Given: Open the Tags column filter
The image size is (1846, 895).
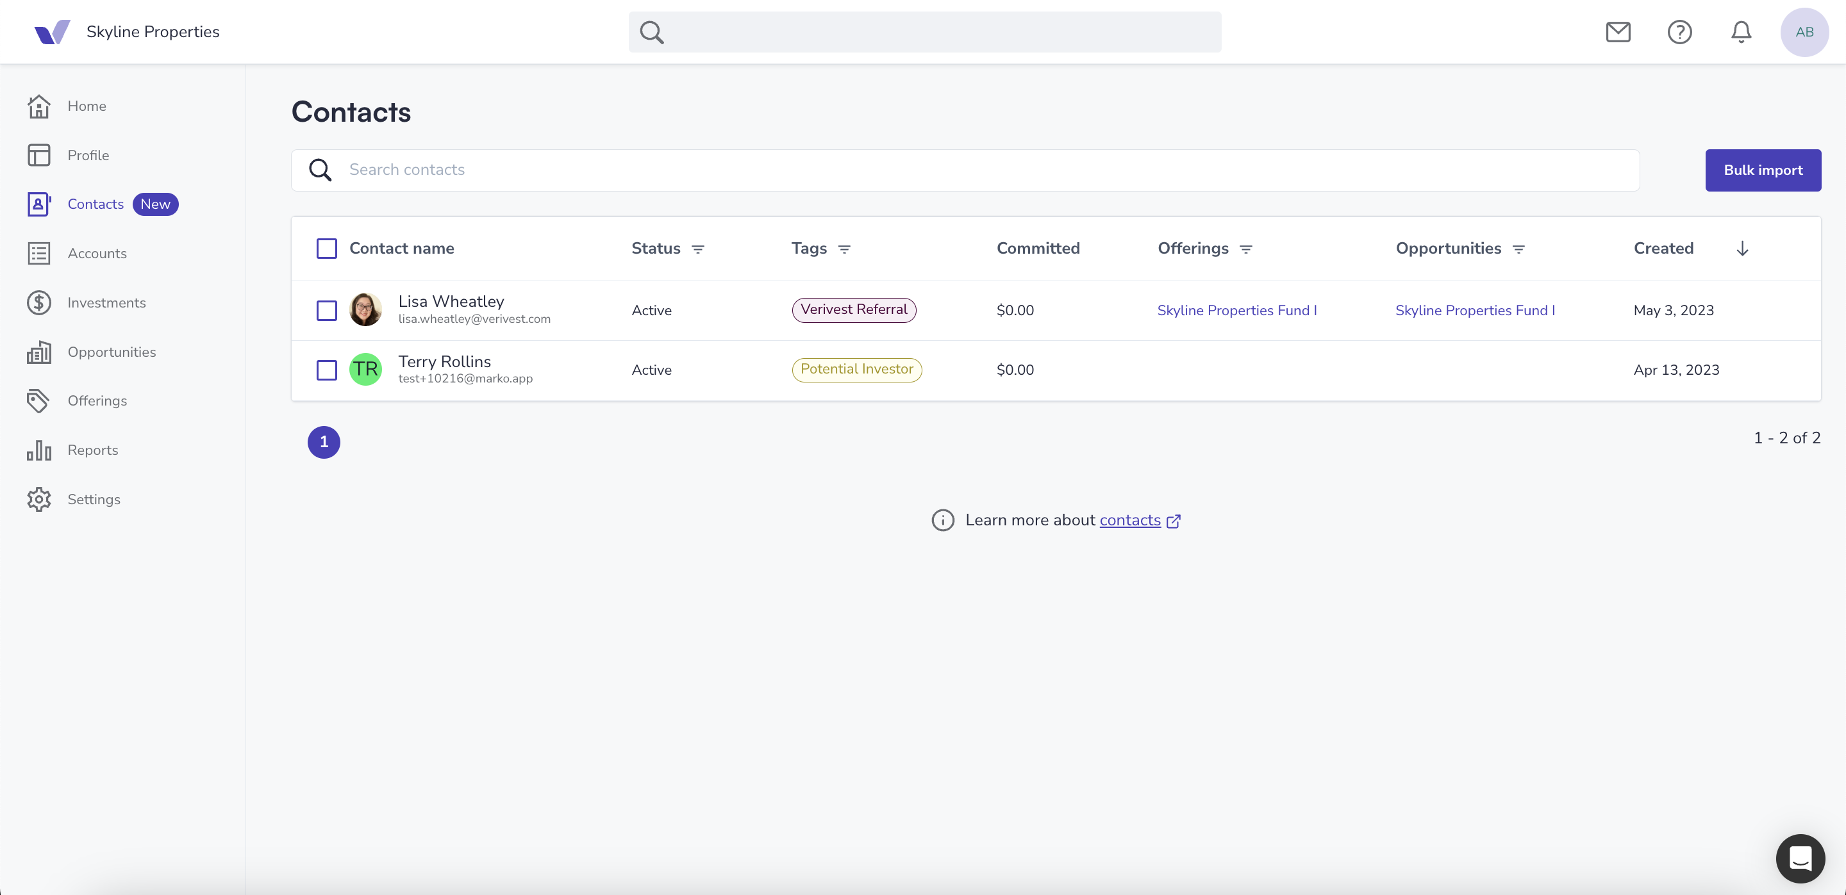Looking at the screenshot, I should (x=844, y=249).
